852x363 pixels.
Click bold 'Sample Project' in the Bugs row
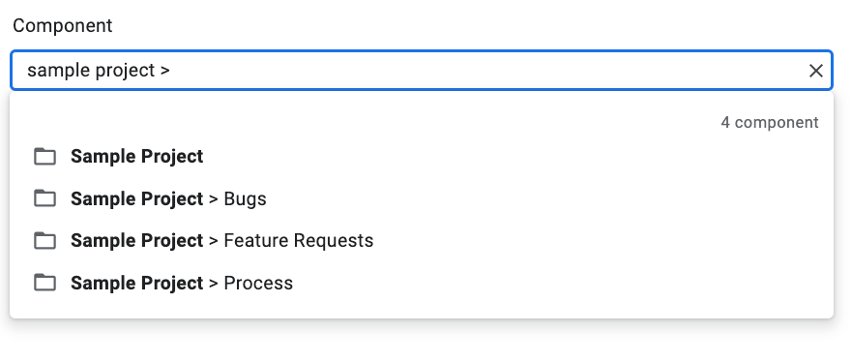[137, 199]
